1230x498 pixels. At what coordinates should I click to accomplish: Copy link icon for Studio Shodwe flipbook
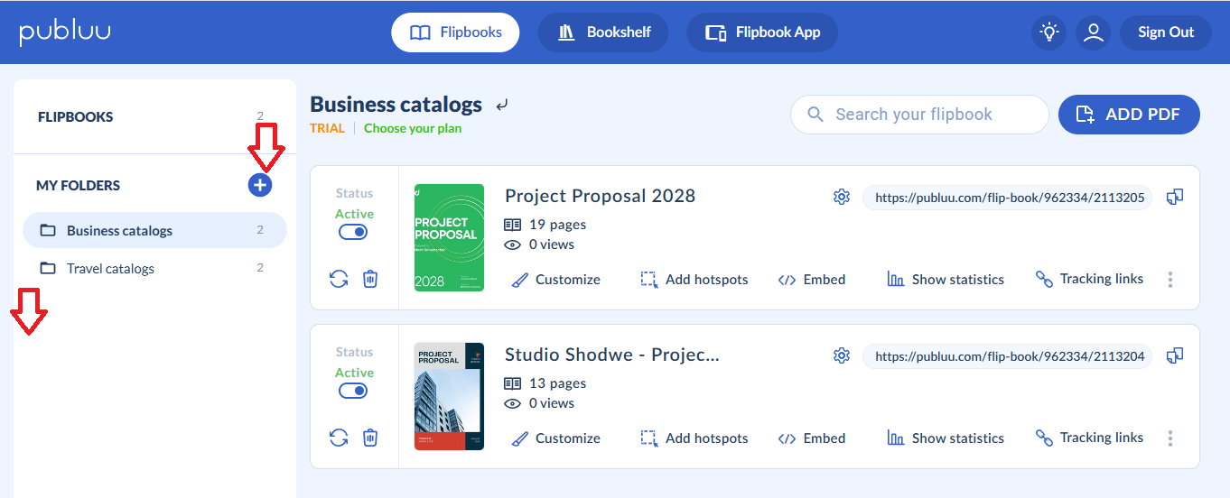point(1175,355)
